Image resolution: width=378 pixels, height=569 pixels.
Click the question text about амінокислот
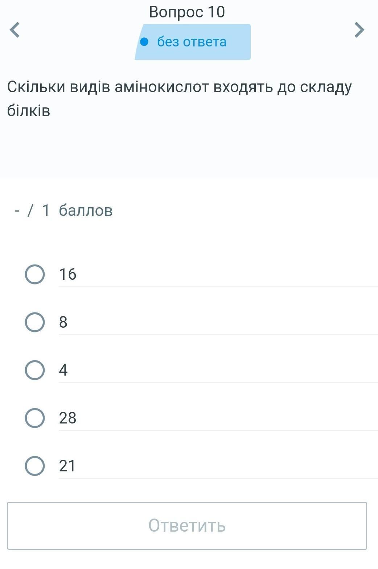pos(180,87)
